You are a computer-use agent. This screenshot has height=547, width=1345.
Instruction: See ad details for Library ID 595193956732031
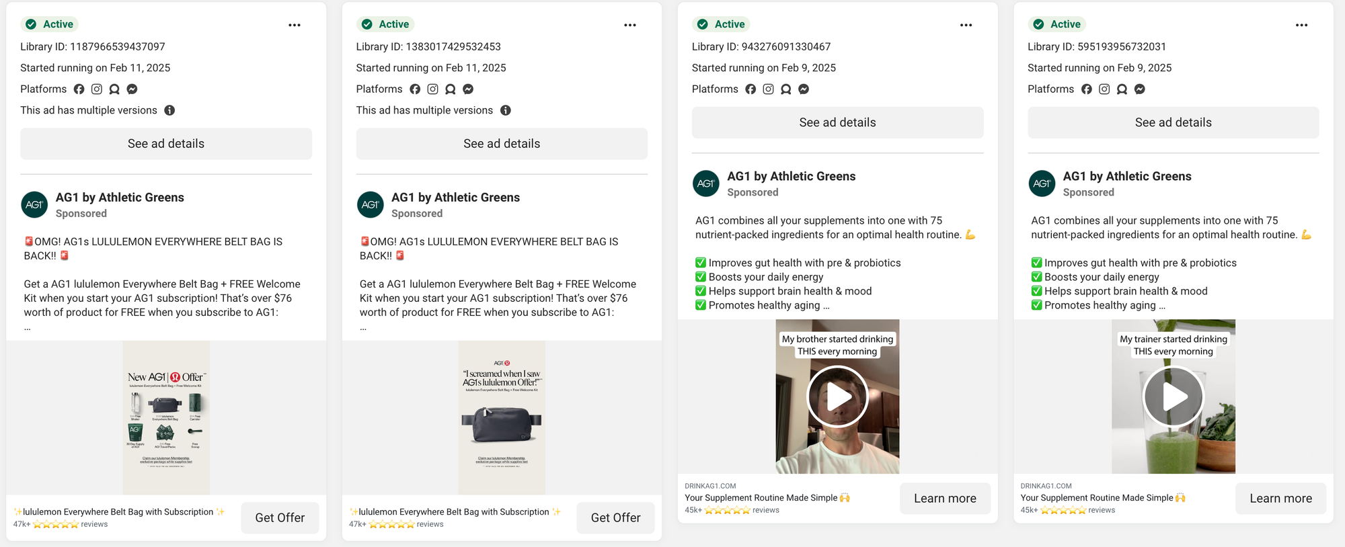(x=1174, y=122)
